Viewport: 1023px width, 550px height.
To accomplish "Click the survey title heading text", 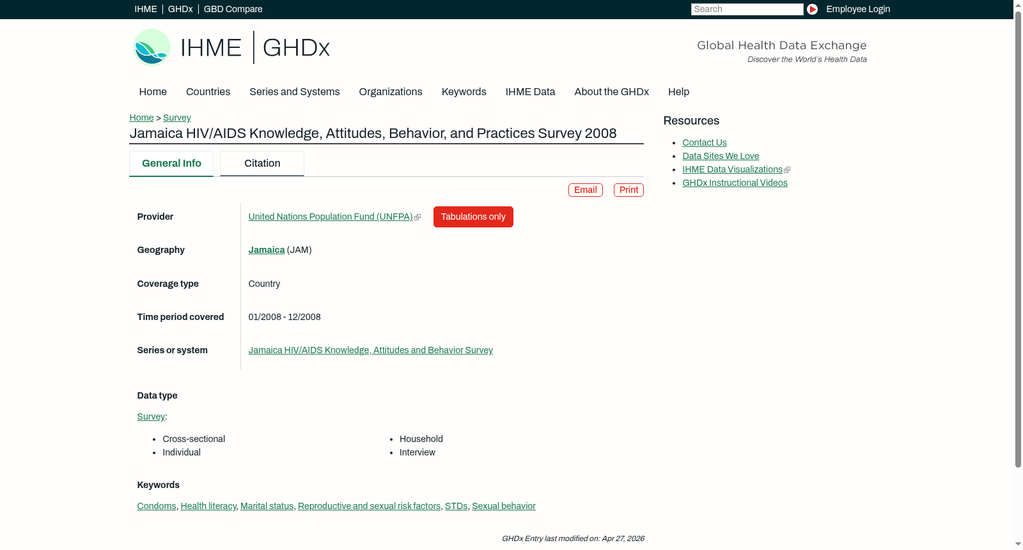I will click(373, 134).
